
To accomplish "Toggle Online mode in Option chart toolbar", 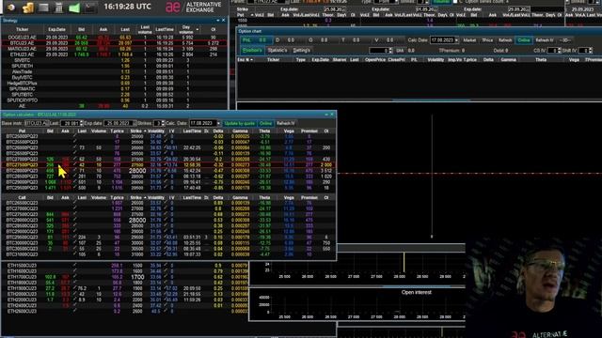I will [x=524, y=40].
